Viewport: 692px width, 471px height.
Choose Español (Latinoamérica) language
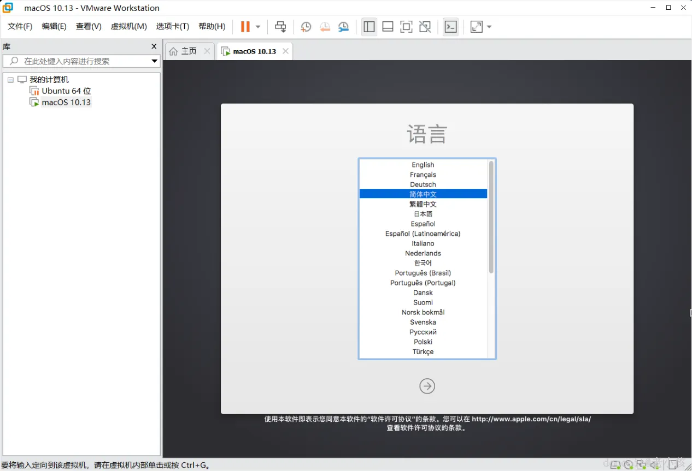coord(423,234)
